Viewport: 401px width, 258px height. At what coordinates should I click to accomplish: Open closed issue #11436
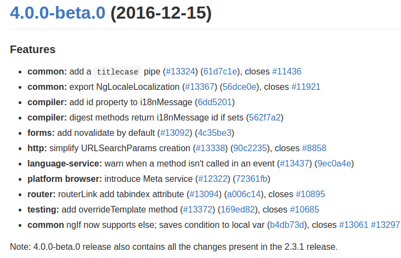coord(286,71)
